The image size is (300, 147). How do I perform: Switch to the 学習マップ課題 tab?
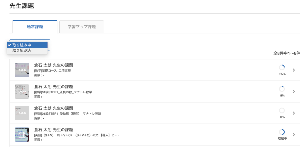point(82,27)
